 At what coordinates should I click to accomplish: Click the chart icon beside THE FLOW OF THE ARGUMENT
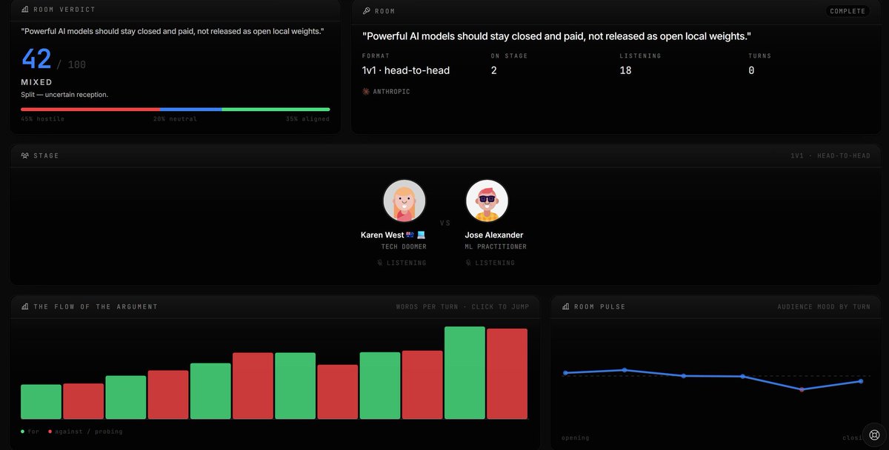(x=25, y=306)
